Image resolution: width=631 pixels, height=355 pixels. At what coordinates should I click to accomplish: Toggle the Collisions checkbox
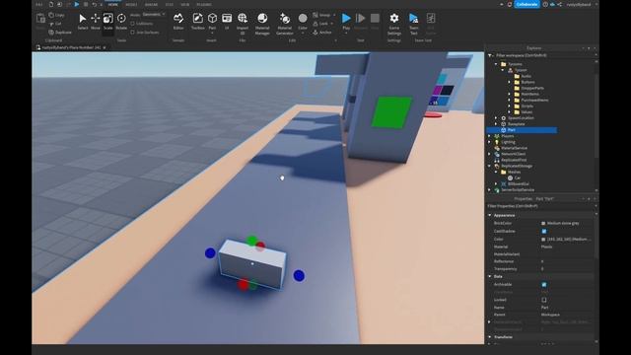pyautogui.click(x=132, y=24)
